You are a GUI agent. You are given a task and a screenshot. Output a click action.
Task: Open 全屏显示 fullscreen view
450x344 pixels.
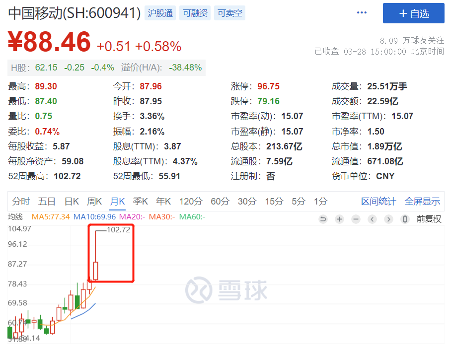[x=422, y=202]
